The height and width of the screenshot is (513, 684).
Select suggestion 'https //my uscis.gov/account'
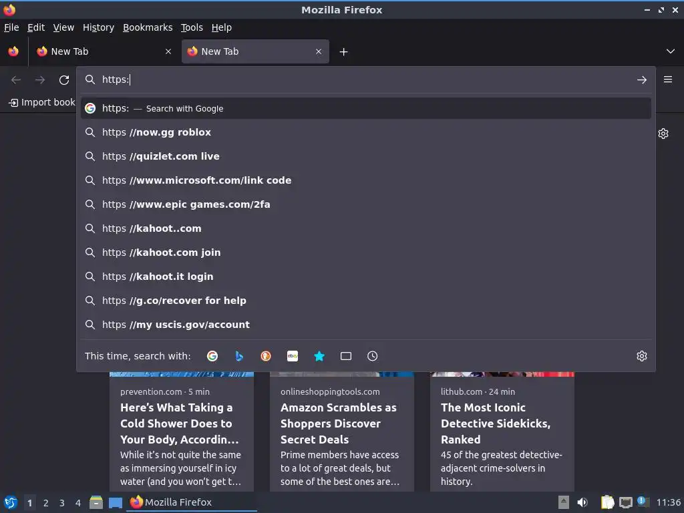pos(366,324)
